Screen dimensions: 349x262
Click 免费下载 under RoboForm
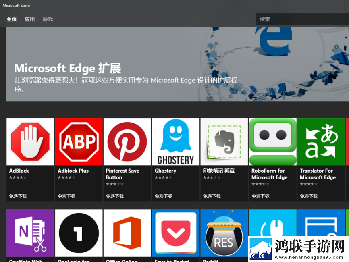pyautogui.click(x=260, y=196)
